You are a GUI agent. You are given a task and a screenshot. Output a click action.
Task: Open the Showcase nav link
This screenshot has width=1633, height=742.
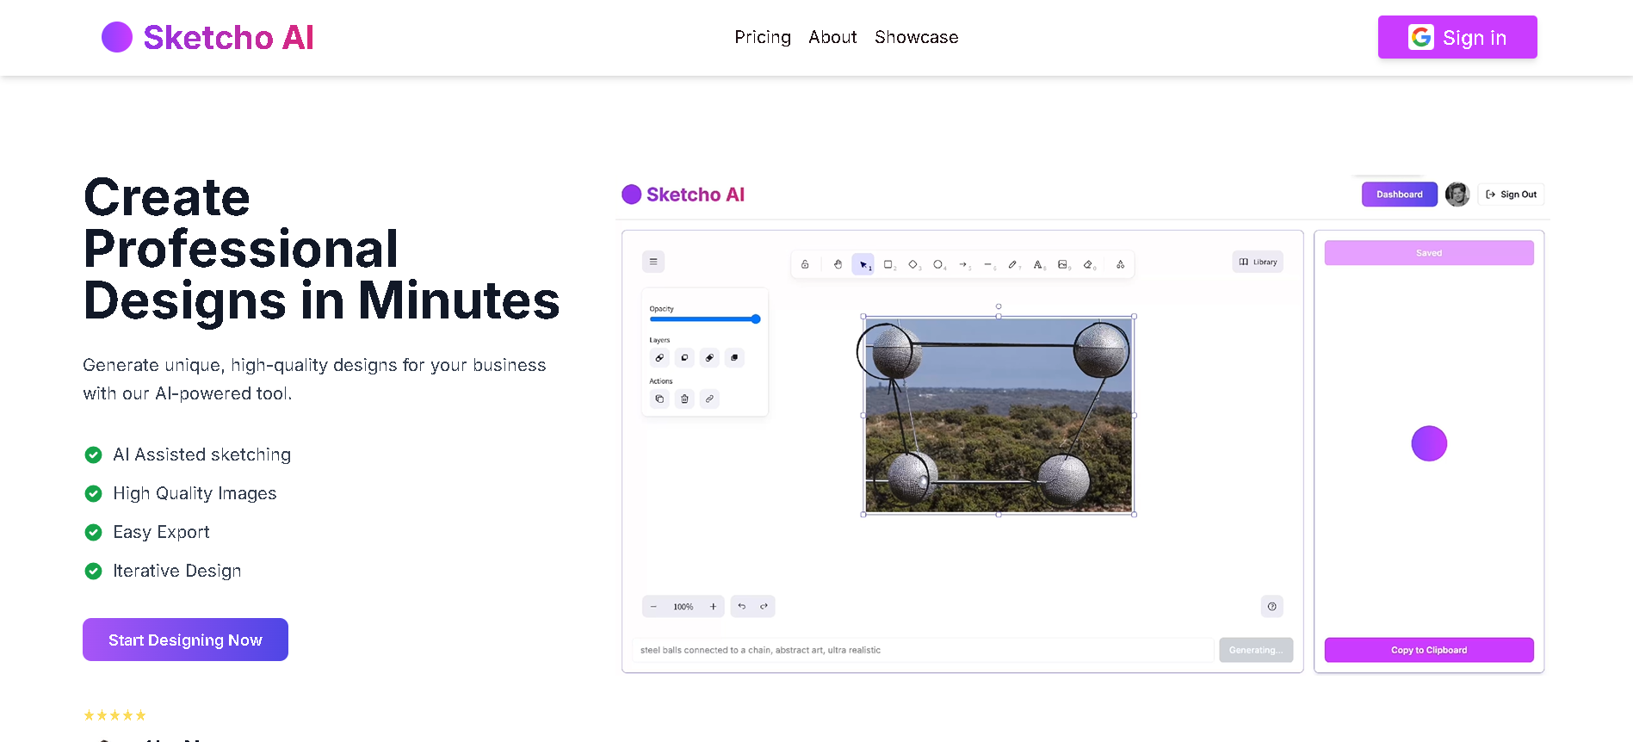coord(917,37)
